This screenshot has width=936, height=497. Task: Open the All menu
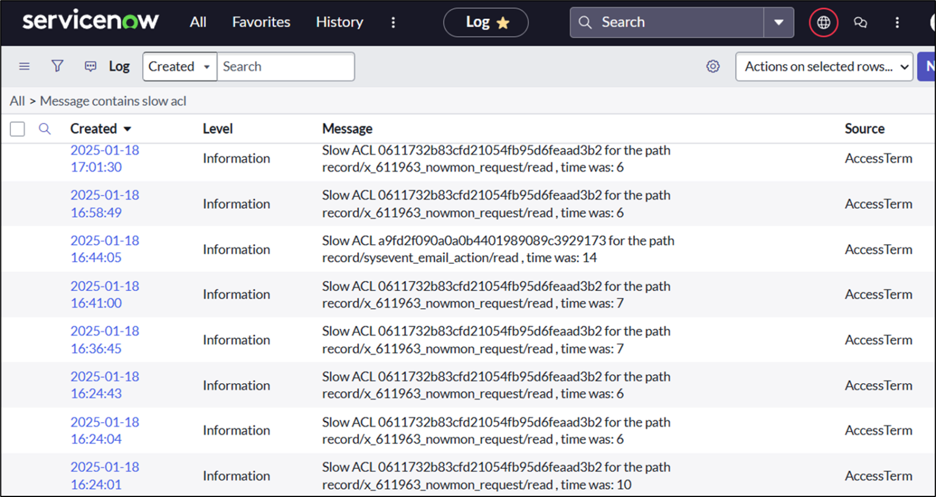198,23
